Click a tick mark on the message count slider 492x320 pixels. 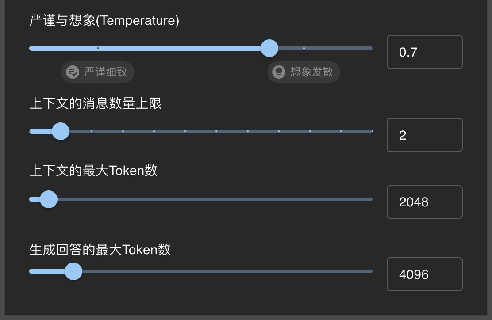pos(185,131)
